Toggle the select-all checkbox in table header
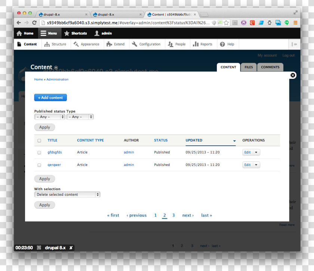This screenshot has height=271, width=314. (x=39, y=141)
